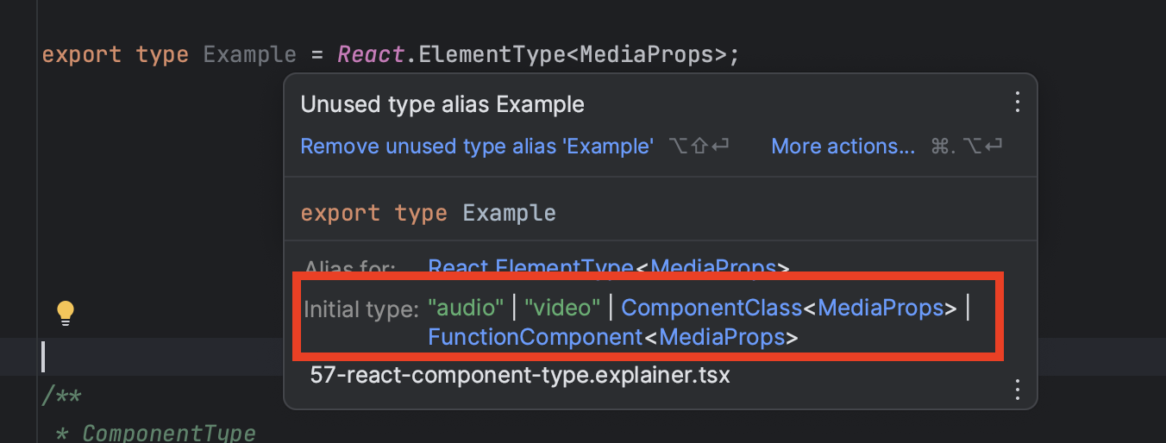The image size is (1166, 443).
Task: Open MediaProps link after FunctionComponent
Action: [x=723, y=337]
